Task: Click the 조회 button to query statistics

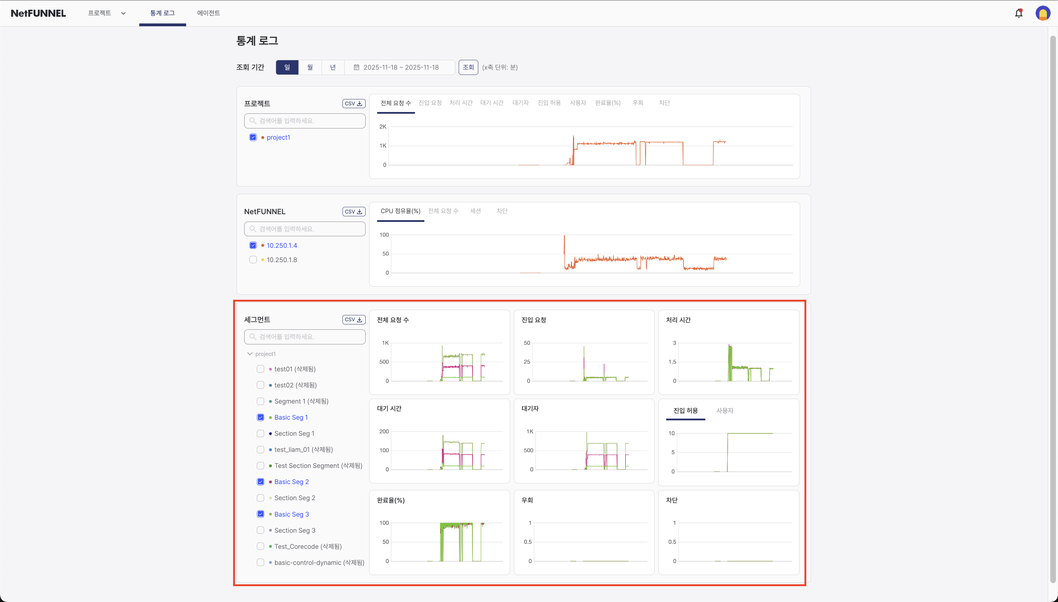Action: 468,67
